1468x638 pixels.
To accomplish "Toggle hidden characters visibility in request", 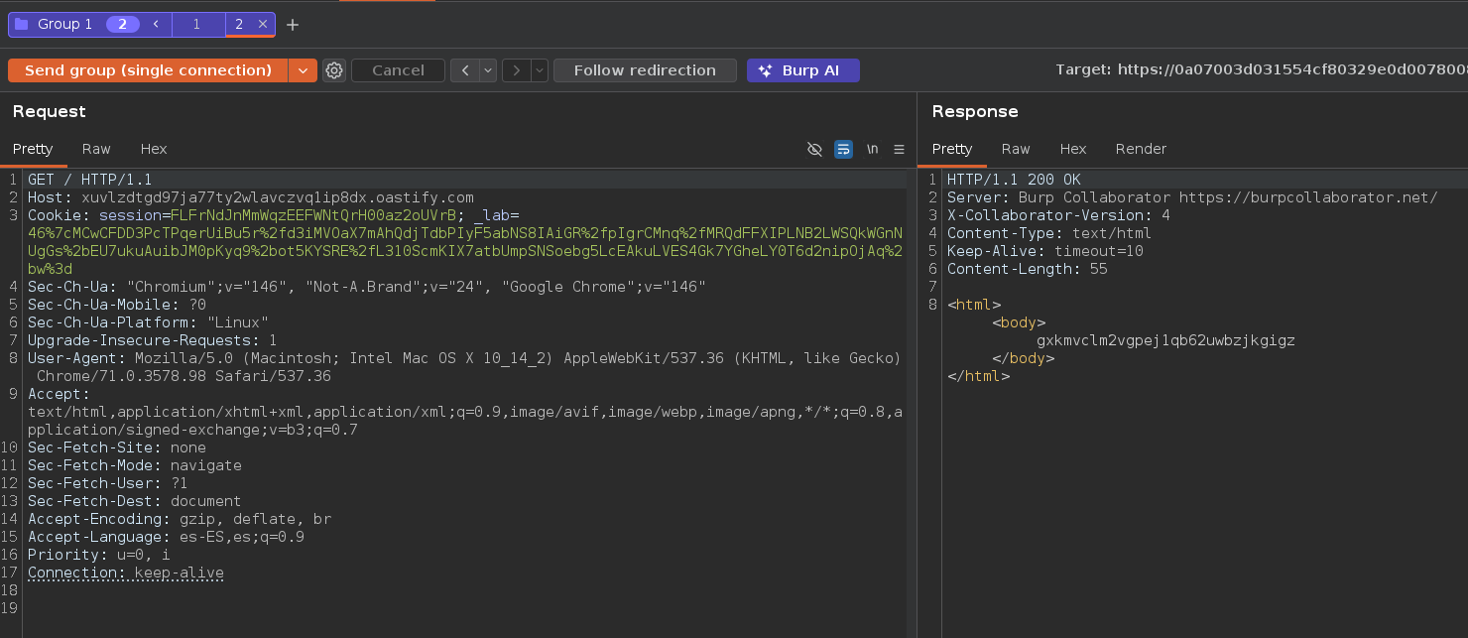I will click(x=814, y=149).
